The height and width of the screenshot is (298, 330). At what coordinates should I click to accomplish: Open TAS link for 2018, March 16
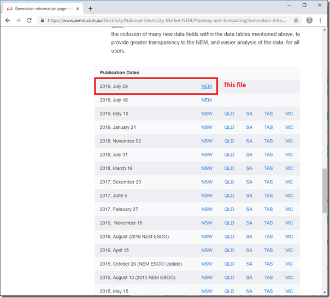pyautogui.click(x=269, y=169)
